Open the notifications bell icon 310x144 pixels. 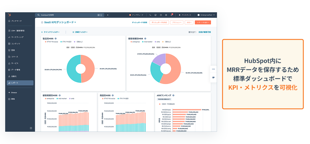[x=171, y=15]
